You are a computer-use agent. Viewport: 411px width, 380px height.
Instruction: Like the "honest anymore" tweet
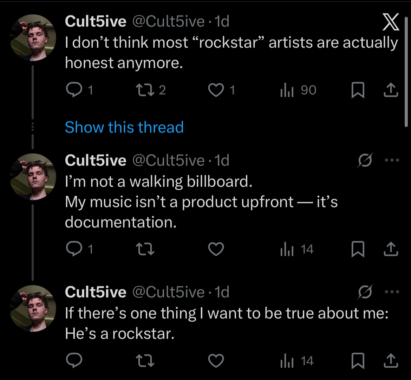216,91
